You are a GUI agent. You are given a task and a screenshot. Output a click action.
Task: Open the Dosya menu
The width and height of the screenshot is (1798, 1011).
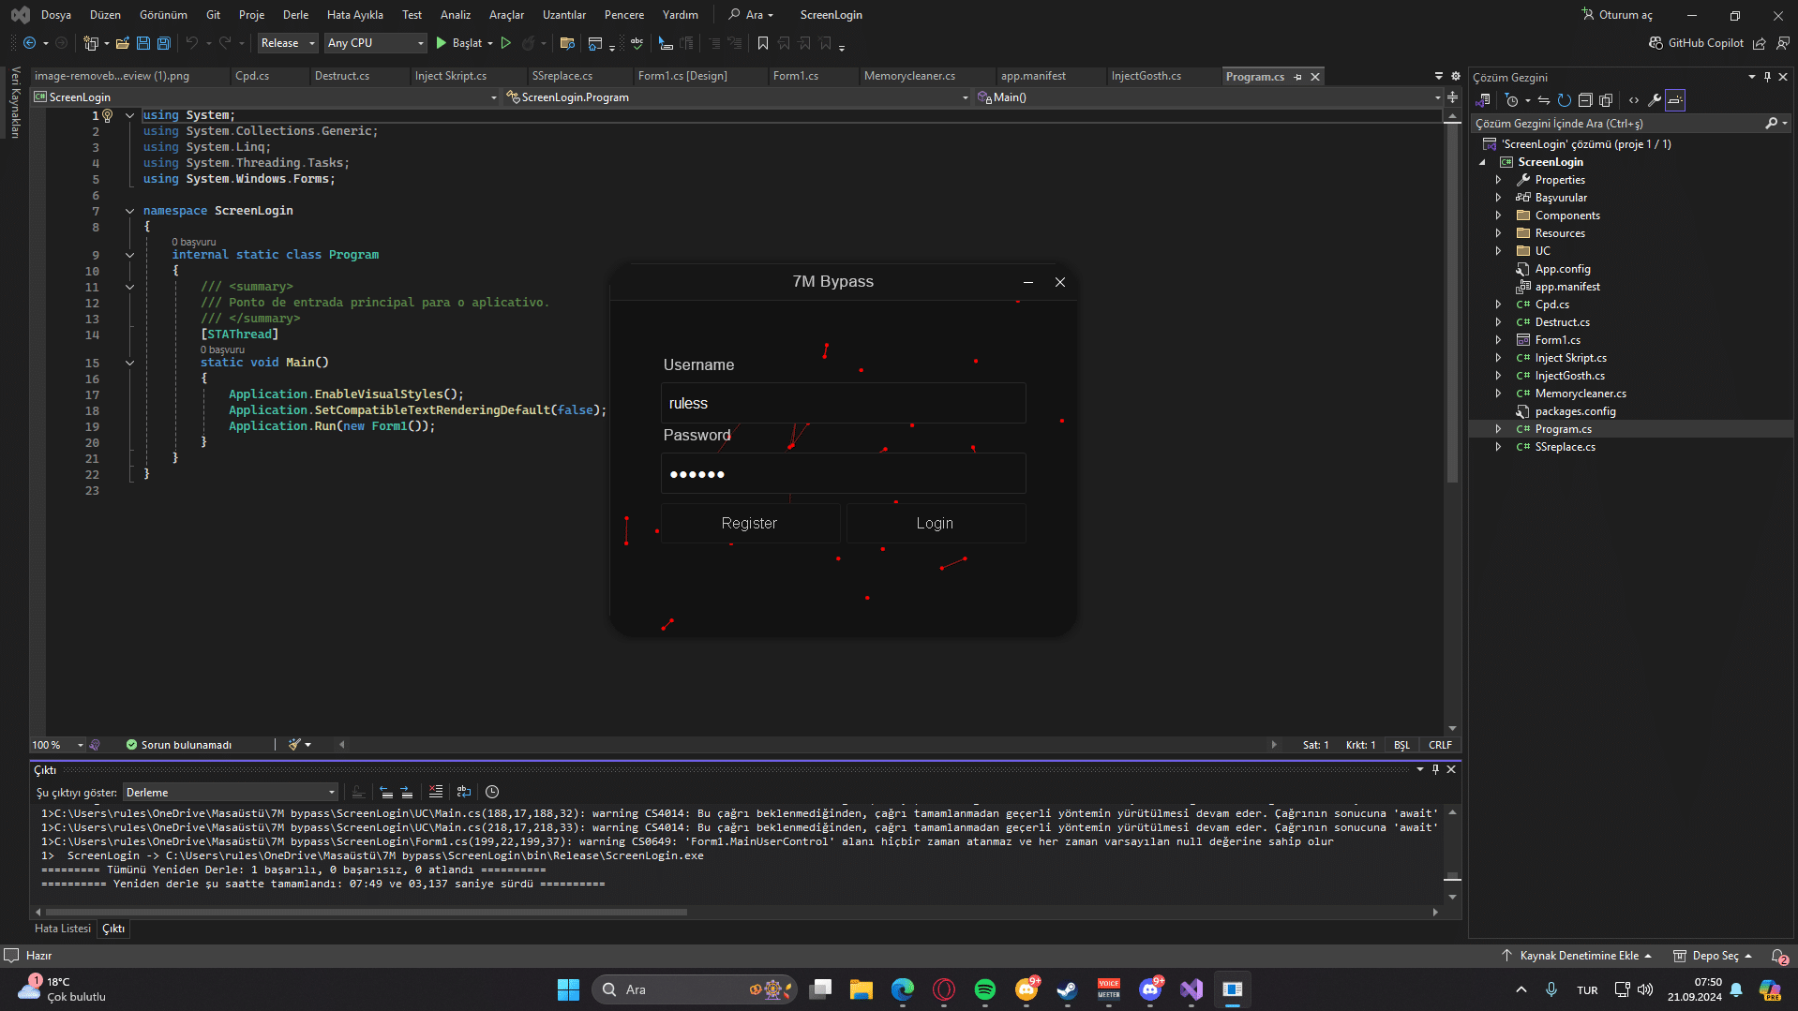click(56, 15)
